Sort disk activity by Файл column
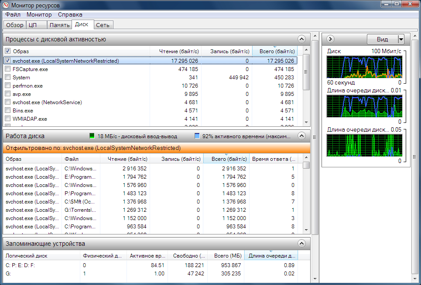This screenshot has height=285, width=421. (x=81, y=159)
